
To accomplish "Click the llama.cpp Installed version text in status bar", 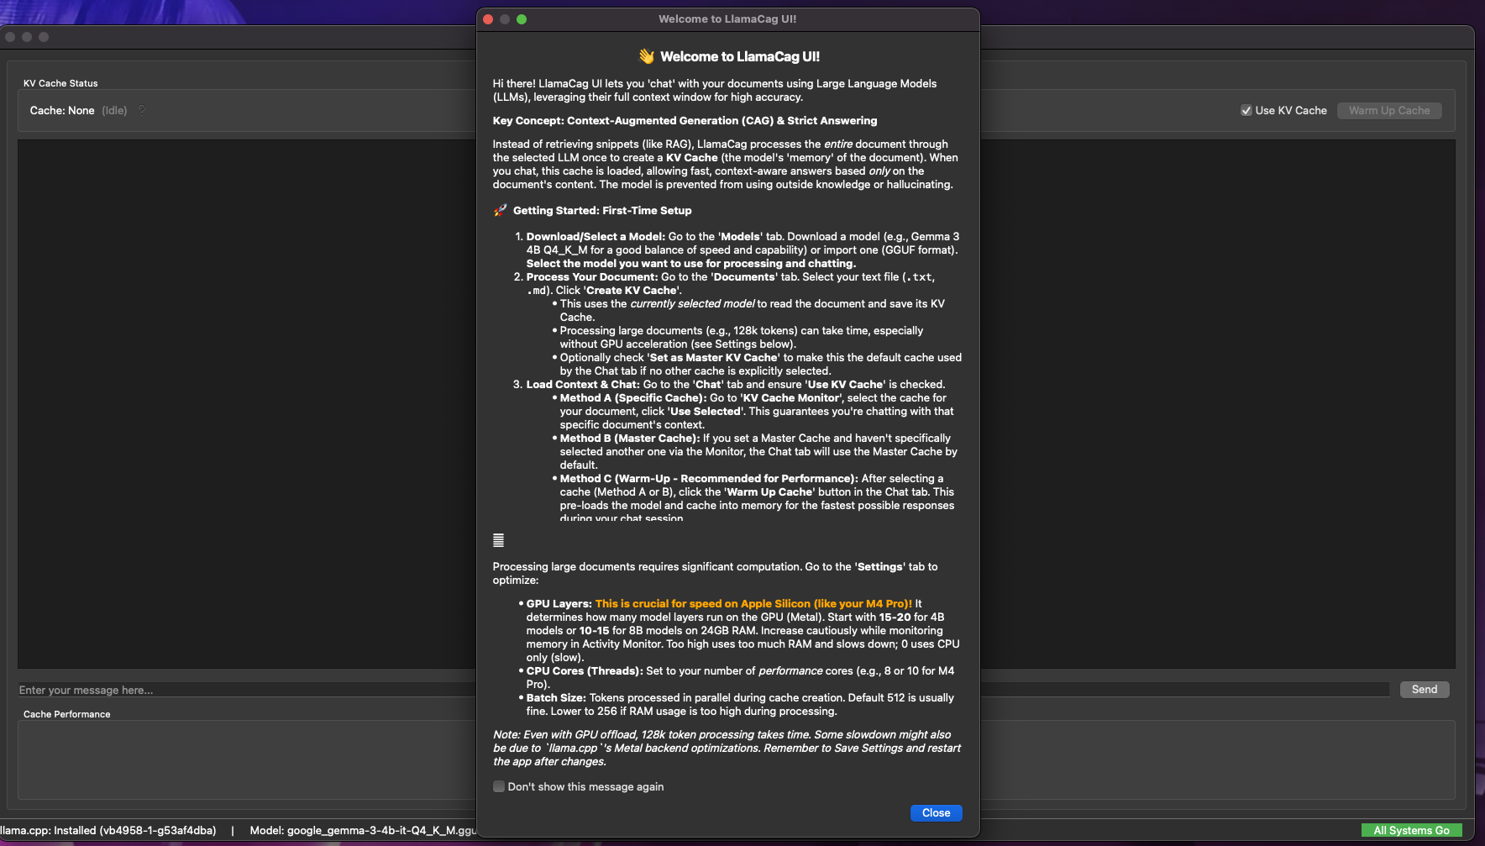I will click(x=108, y=830).
